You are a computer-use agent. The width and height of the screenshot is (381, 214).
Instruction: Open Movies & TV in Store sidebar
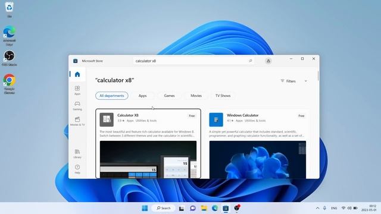coord(77,121)
